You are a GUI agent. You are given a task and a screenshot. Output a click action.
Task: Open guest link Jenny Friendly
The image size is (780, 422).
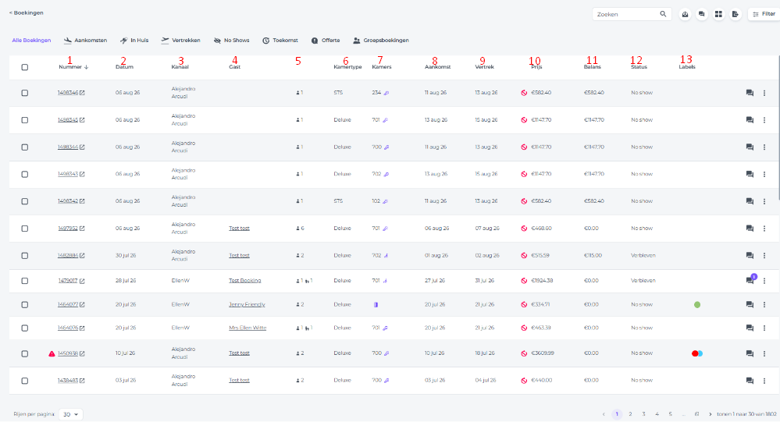247,305
